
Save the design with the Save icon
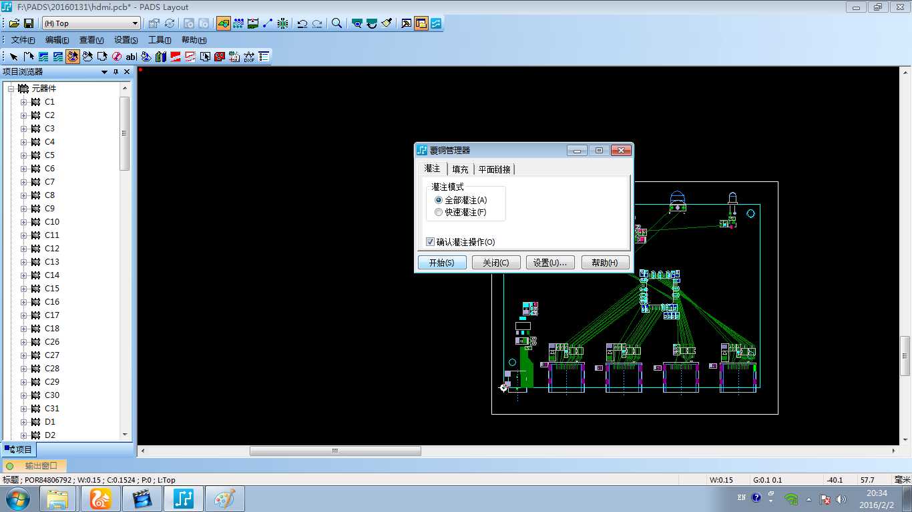click(x=29, y=23)
